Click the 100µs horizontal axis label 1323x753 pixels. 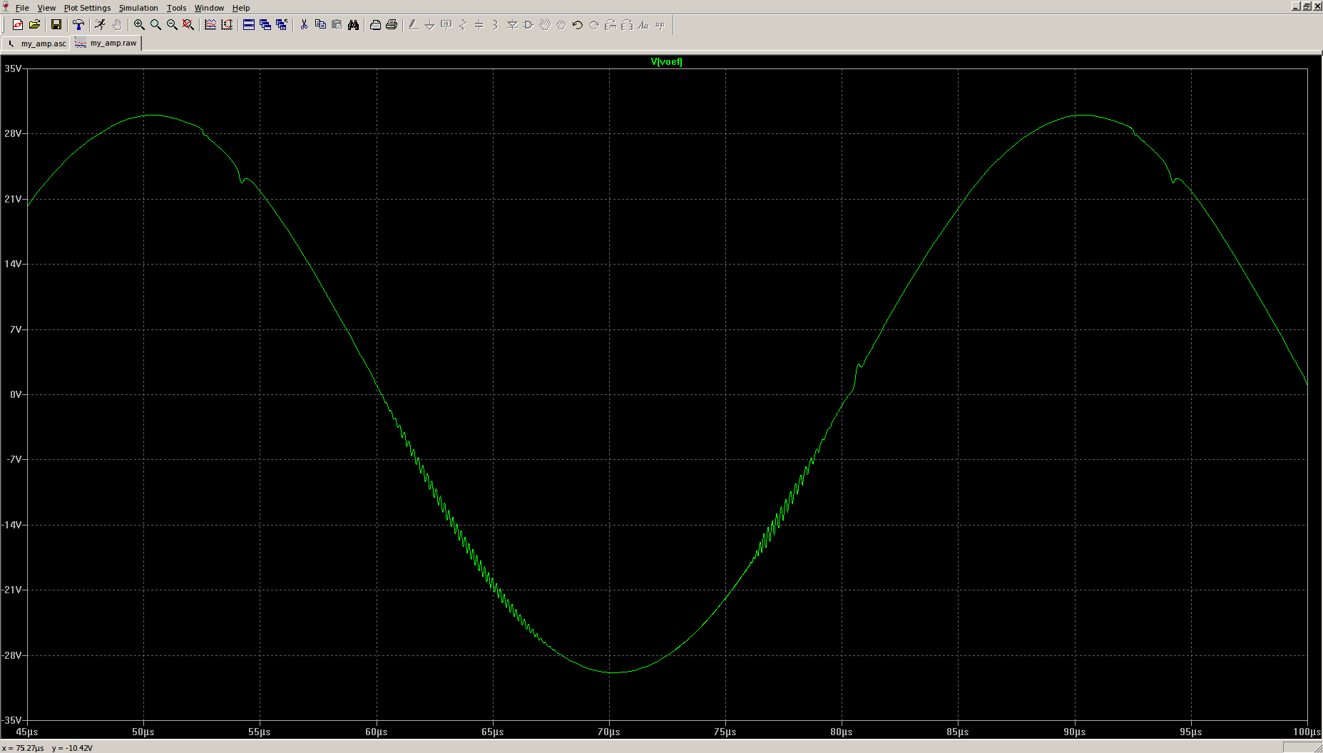click(x=1307, y=732)
